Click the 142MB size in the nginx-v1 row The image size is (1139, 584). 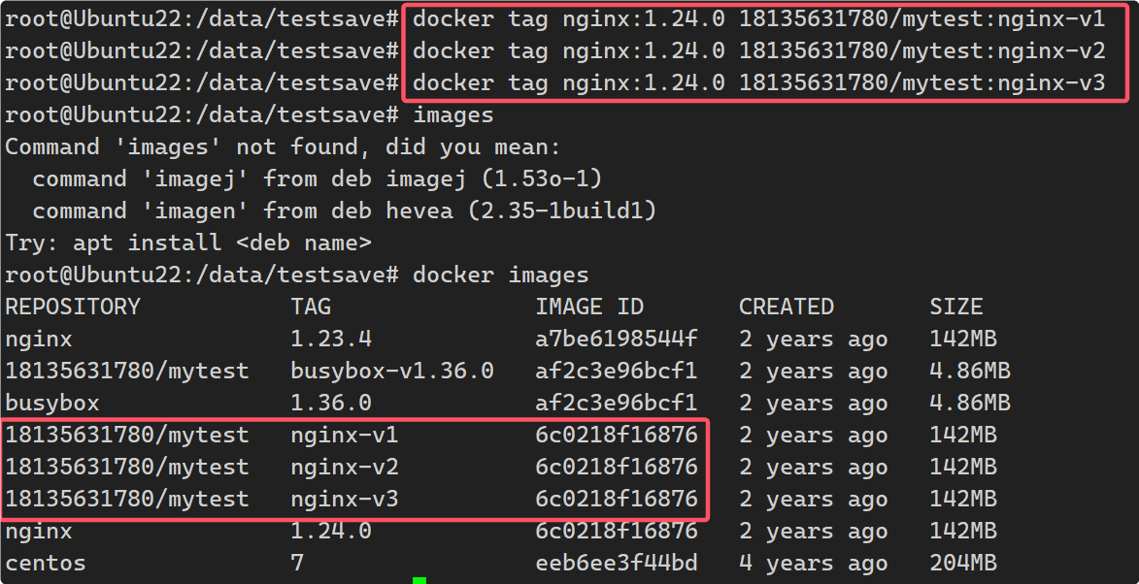(x=962, y=436)
